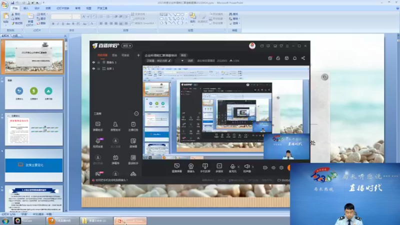The width and height of the screenshot is (400, 225).
Task: Select the 政策主要变化 slide thumbnail
Action: (33, 165)
